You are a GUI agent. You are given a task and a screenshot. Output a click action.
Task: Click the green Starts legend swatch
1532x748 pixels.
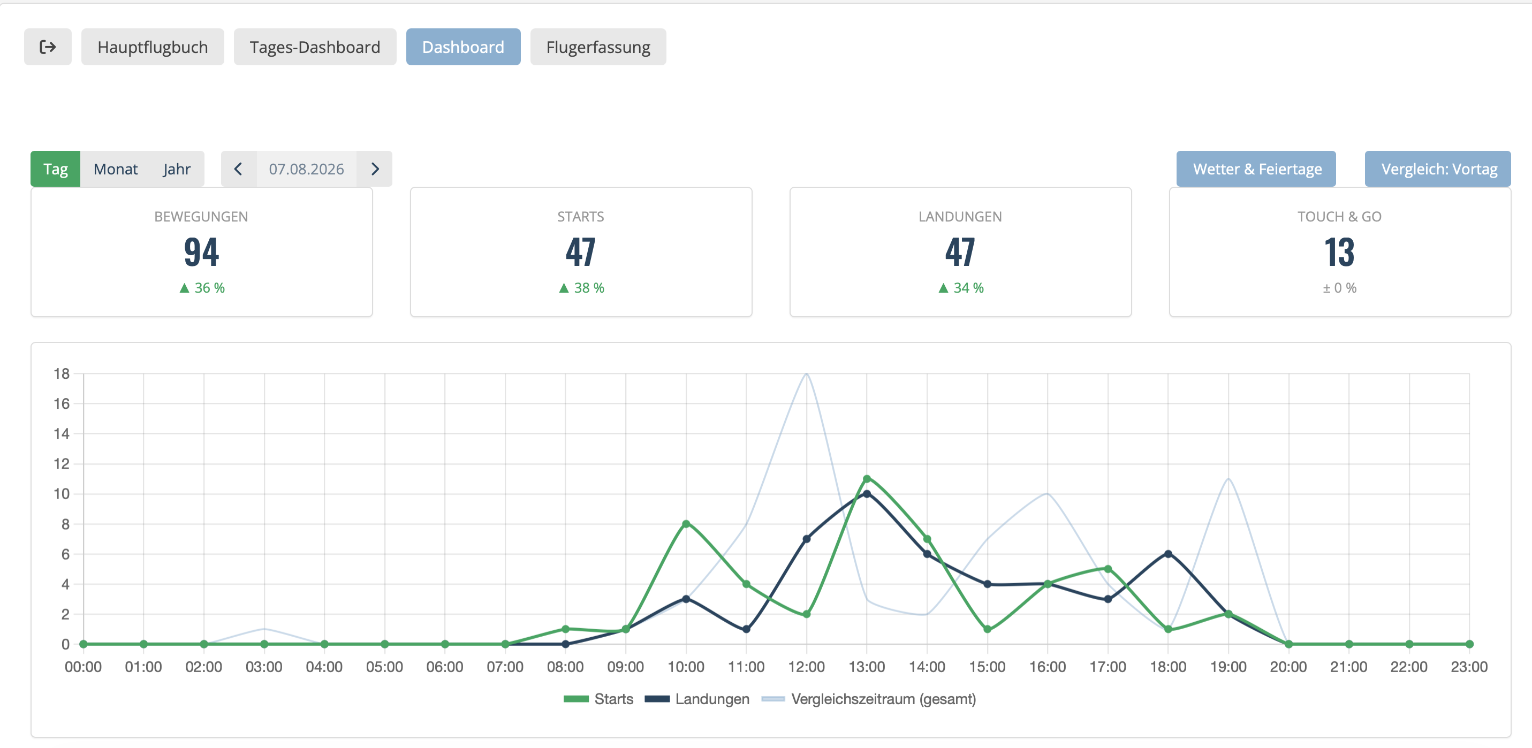point(575,699)
